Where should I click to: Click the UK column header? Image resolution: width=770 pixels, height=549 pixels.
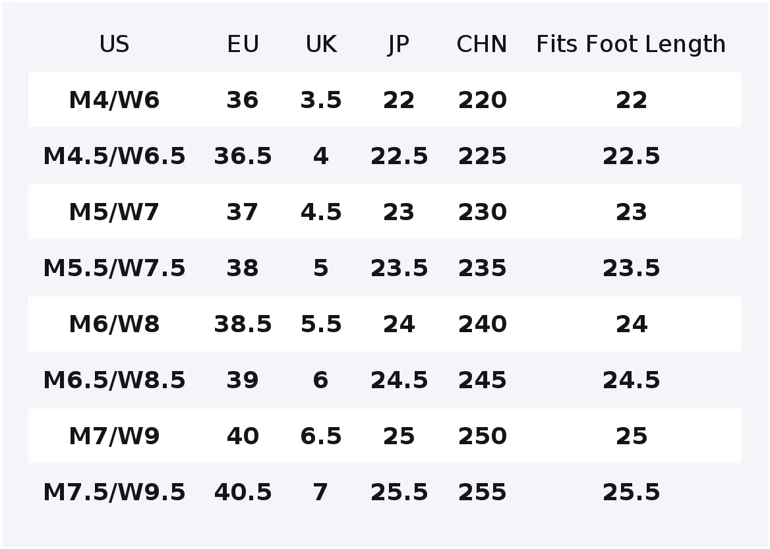pyautogui.click(x=321, y=44)
